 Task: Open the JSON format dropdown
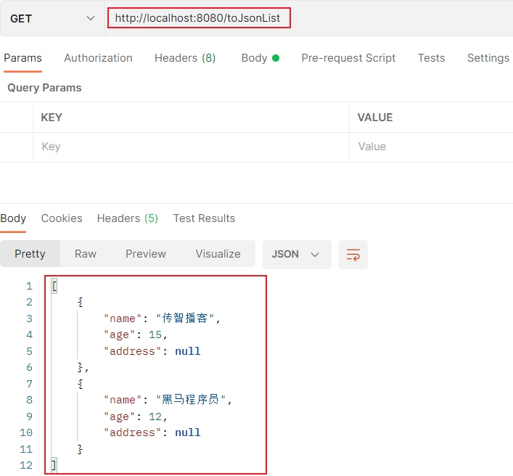pyautogui.click(x=297, y=254)
